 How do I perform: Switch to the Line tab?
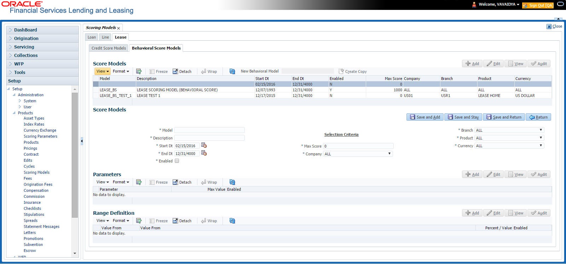click(105, 37)
